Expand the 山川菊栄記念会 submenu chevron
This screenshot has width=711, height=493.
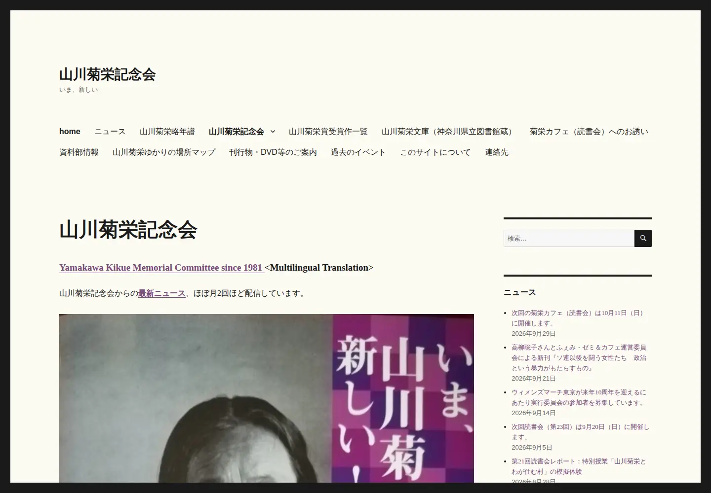coord(273,132)
